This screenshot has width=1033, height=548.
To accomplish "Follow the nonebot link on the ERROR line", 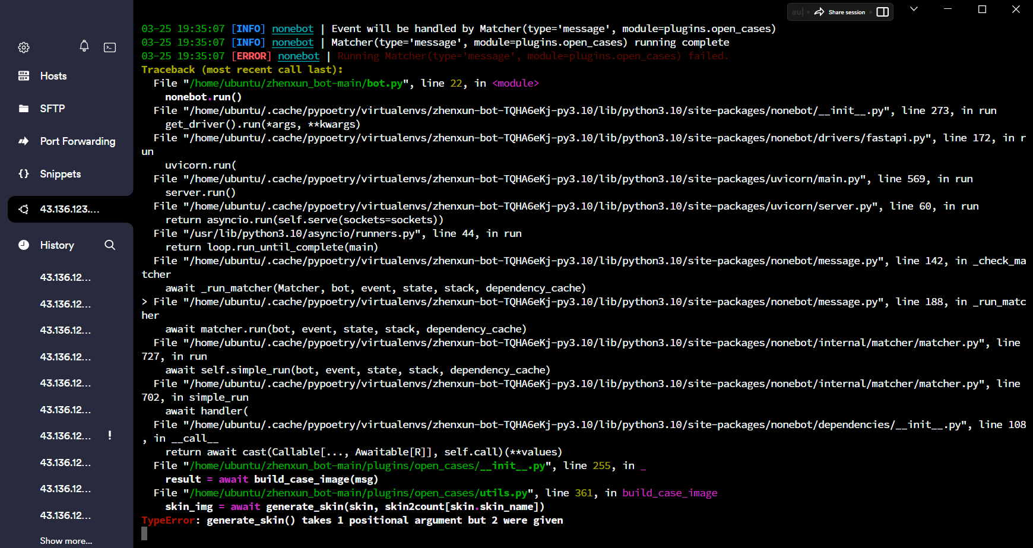I will (x=299, y=56).
